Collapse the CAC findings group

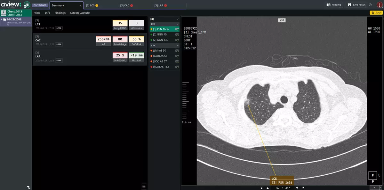178,45
